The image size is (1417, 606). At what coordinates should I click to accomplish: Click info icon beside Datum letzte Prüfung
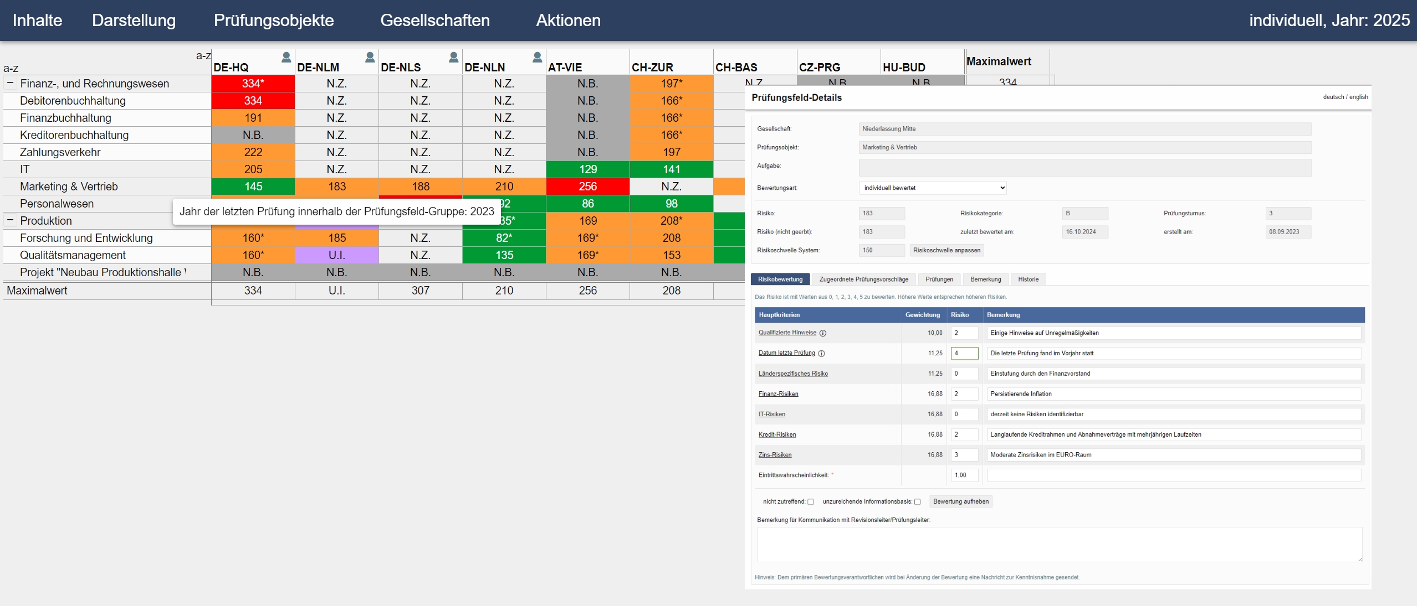822,354
